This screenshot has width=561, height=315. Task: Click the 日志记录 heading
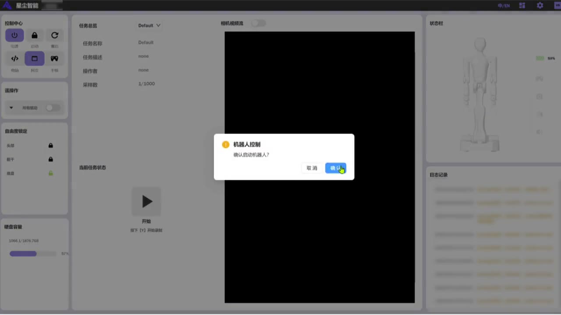coord(439,175)
